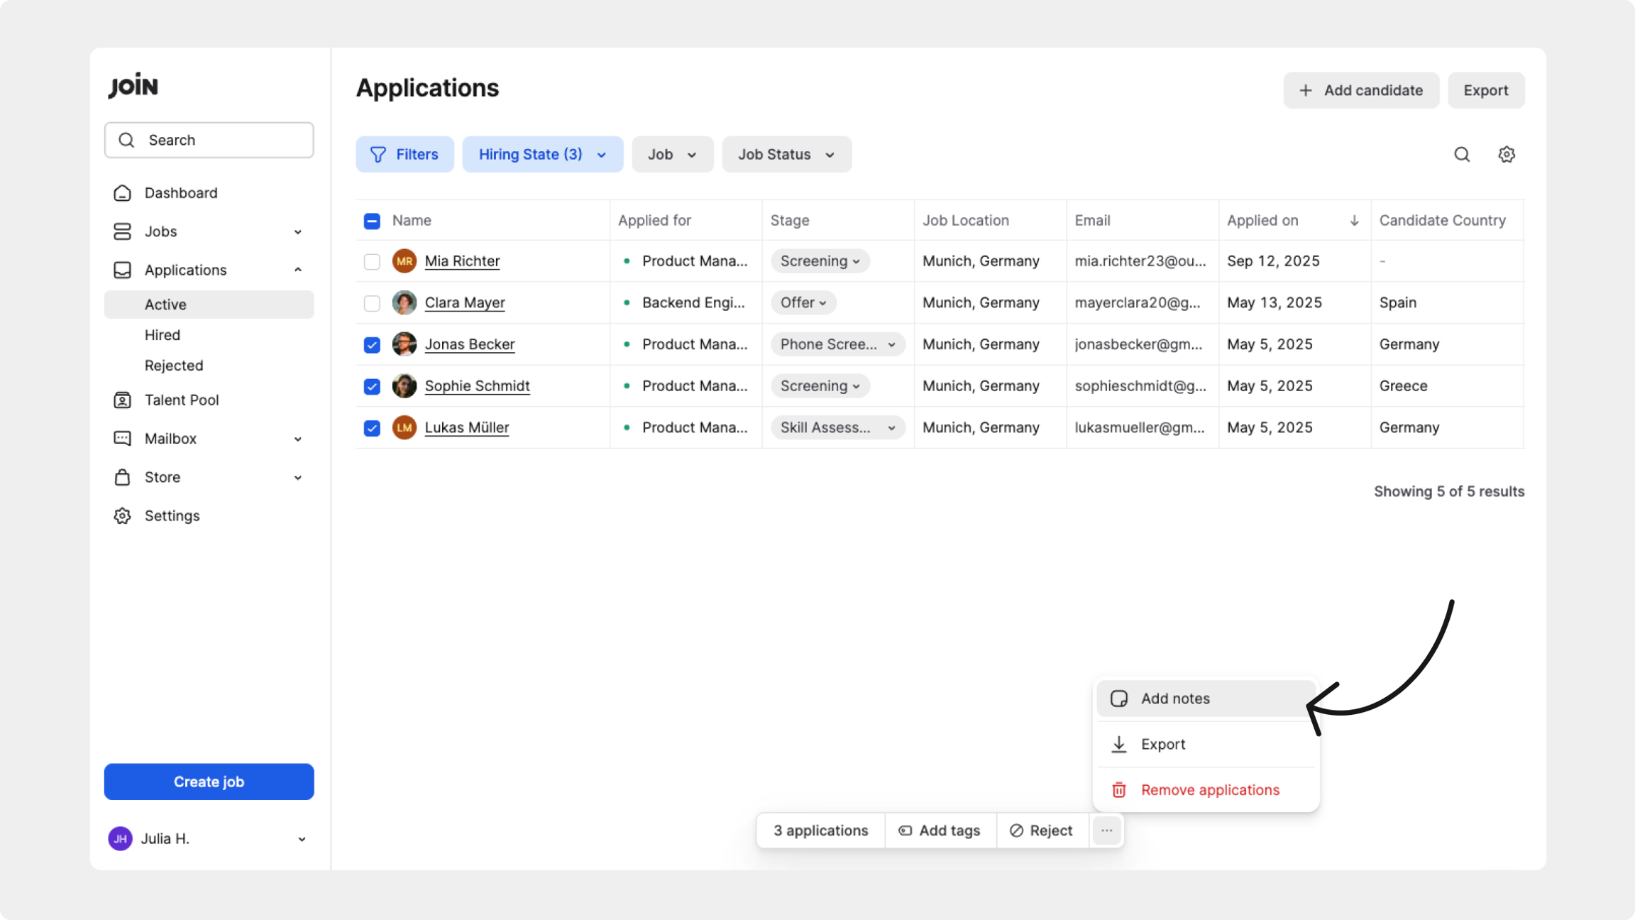This screenshot has width=1635, height=920.
Task: Toggle the select-all header checkbox
Action: point(372,221)
